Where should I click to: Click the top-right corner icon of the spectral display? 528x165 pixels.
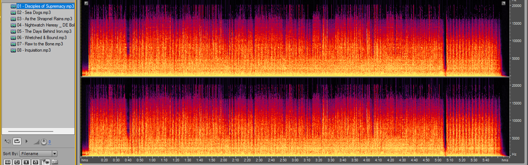504,3
